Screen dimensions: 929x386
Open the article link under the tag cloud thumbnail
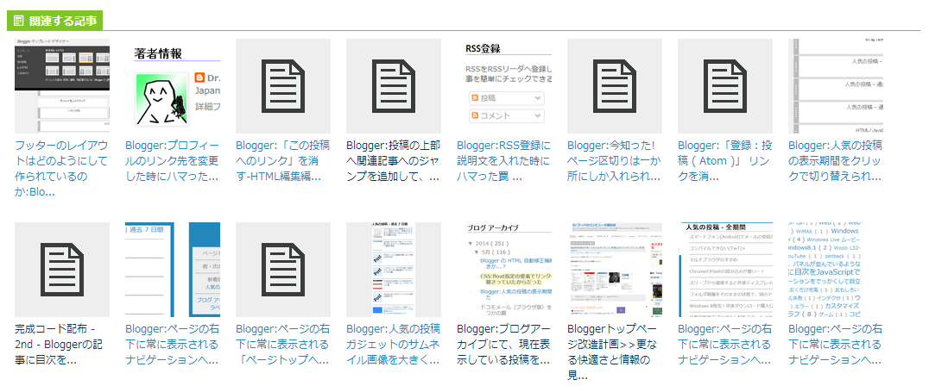tap(836, 345)
